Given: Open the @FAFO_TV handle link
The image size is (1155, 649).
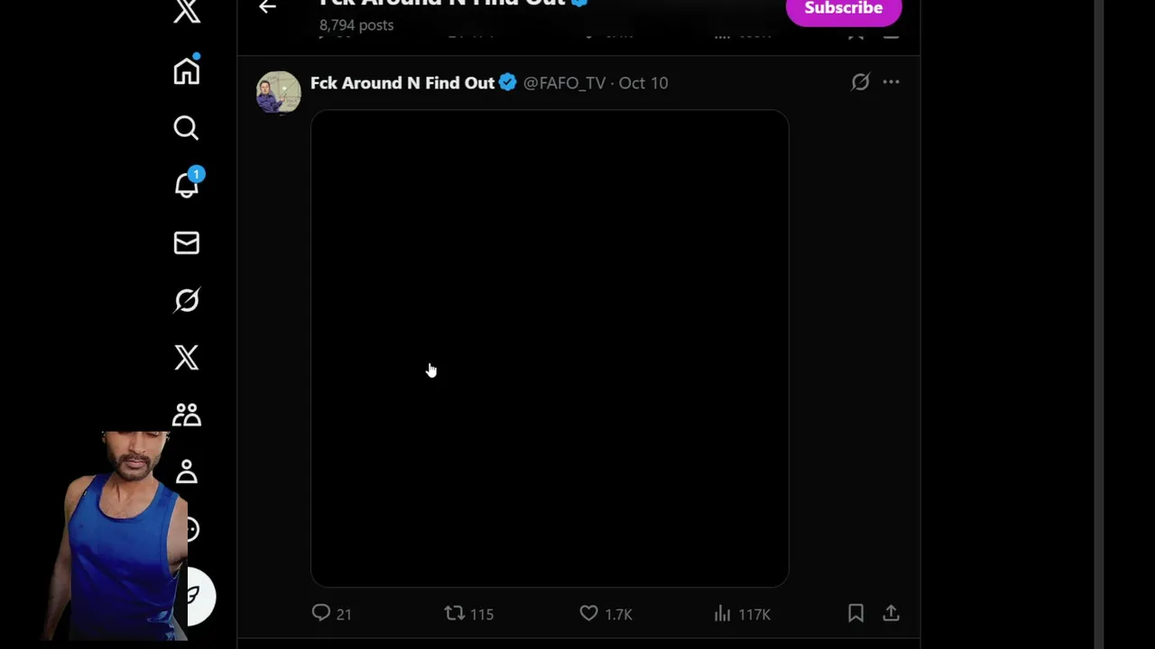Looking at the screenshot, I should pos(564,83).
